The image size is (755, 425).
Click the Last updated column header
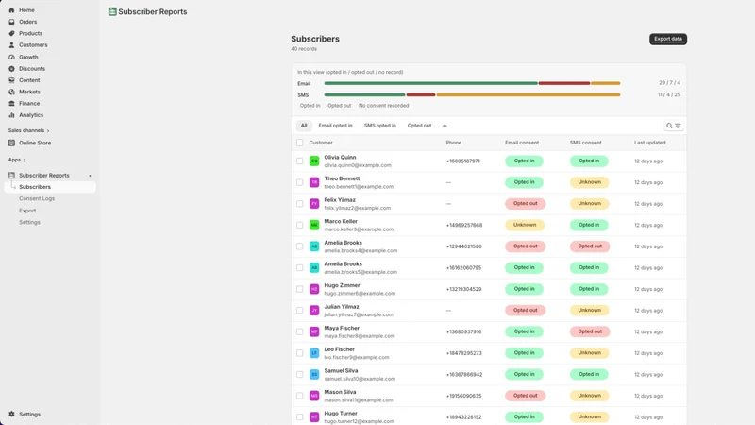(x=649, y=143)
